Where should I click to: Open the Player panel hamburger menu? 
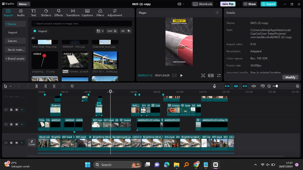click(x=217, y=13)
